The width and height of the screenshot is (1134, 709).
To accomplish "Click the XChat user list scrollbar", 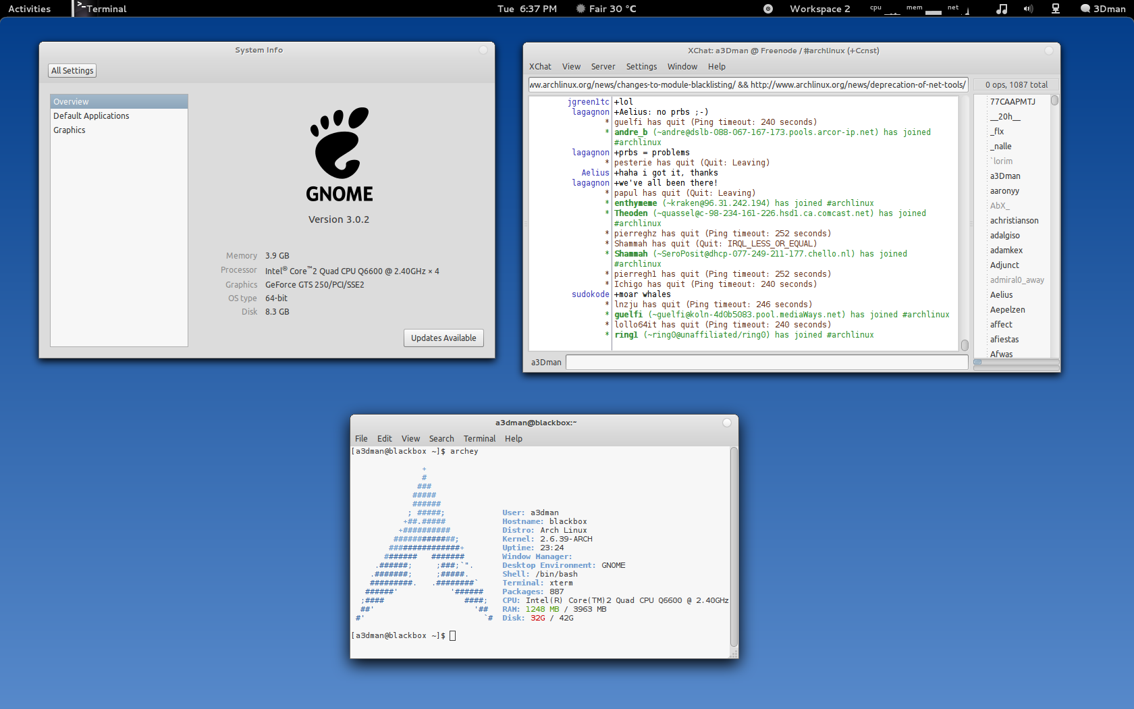I will 1054,226.
